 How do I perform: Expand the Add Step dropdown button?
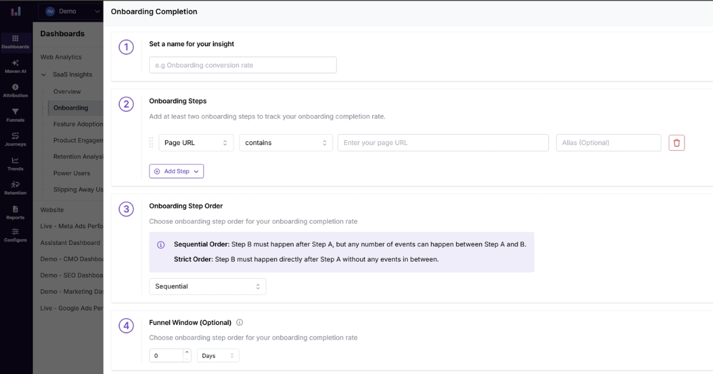176,171
